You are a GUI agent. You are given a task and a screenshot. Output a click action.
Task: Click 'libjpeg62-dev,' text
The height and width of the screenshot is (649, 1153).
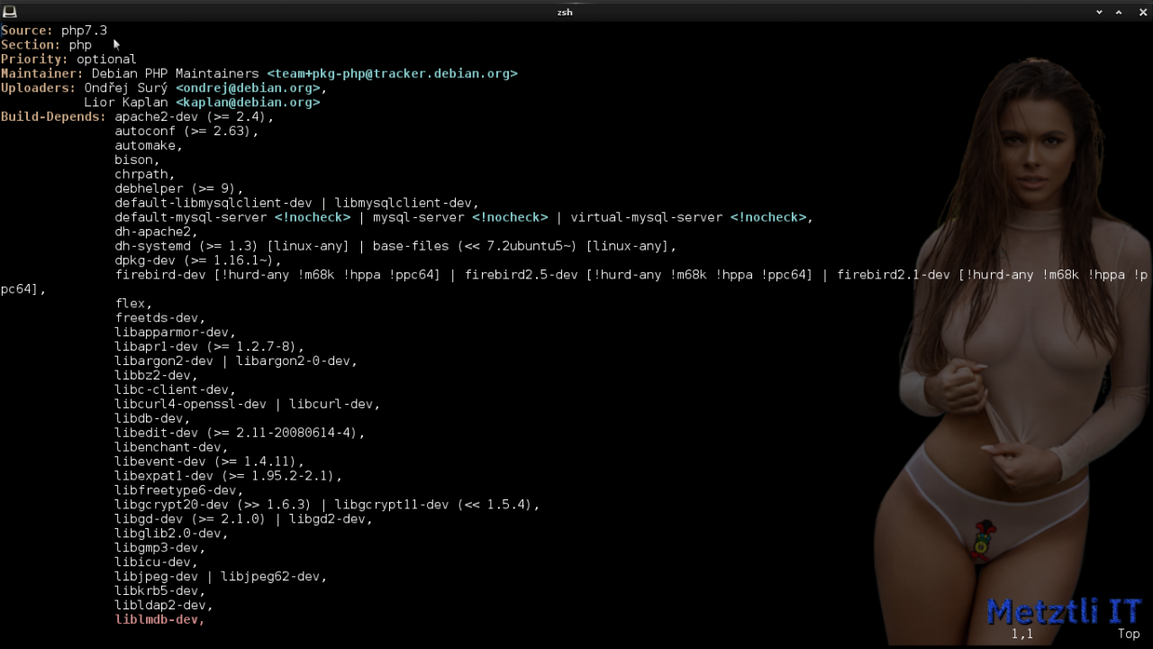coord(274,579)
